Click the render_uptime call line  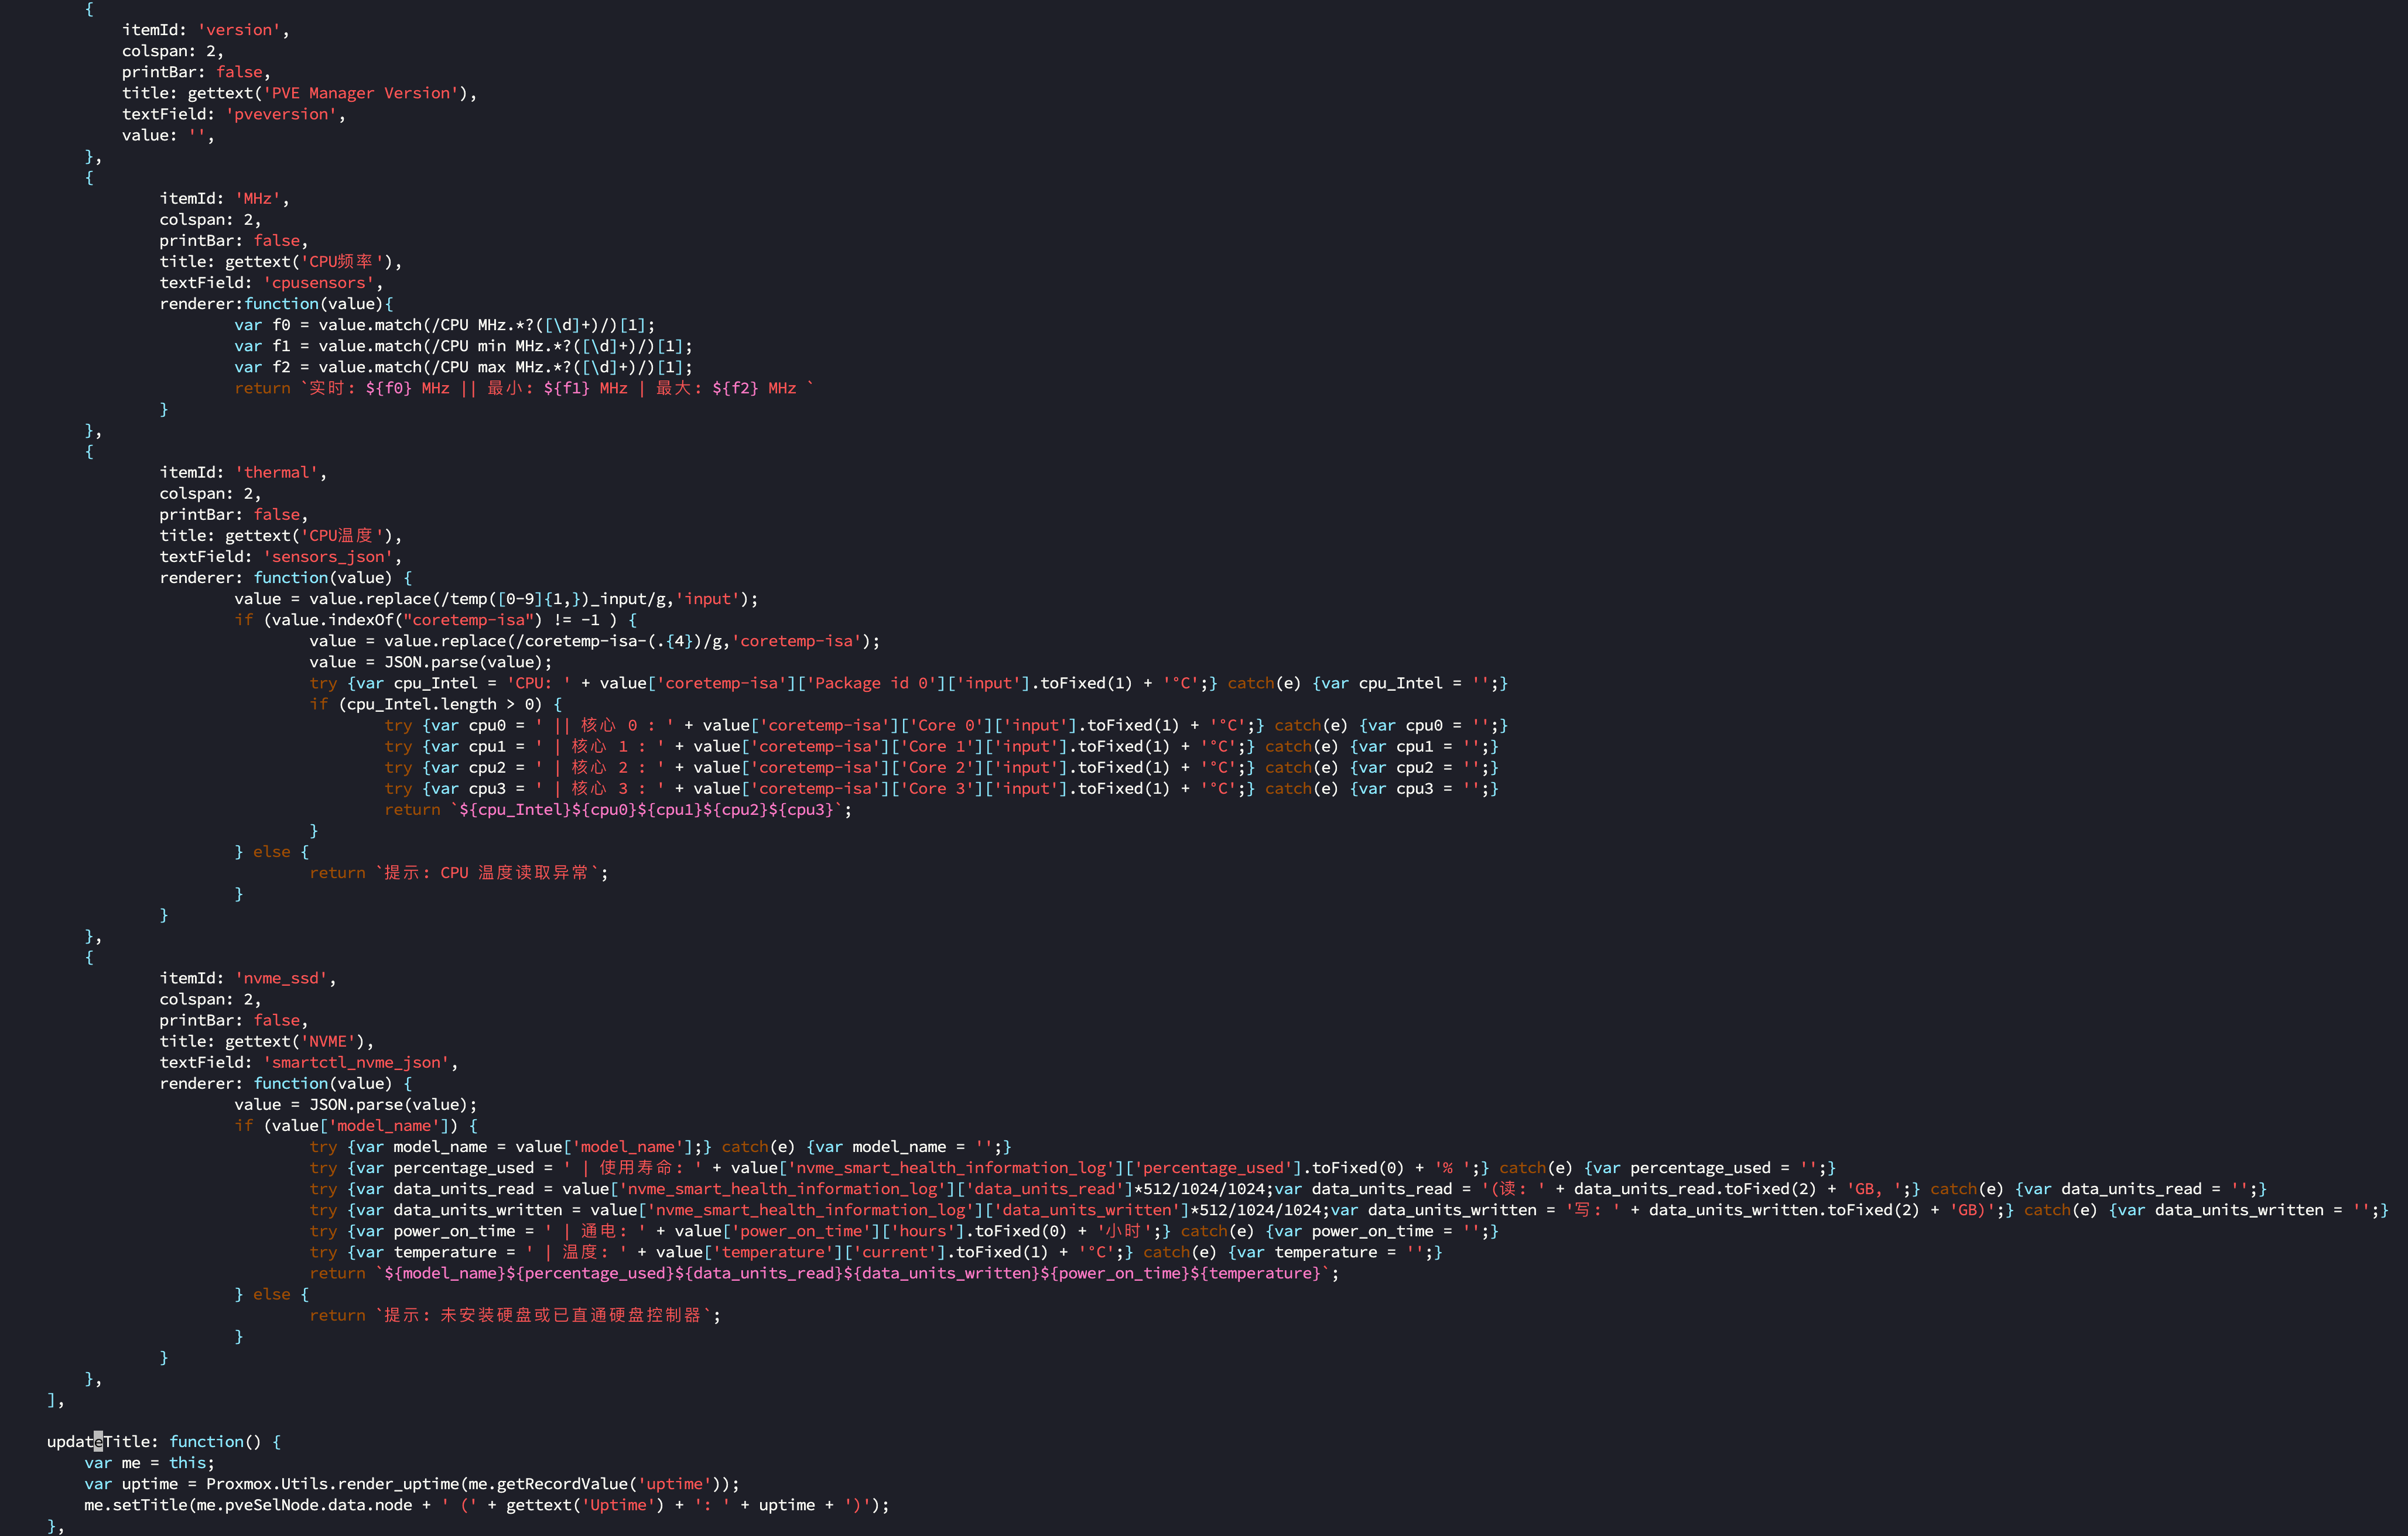point(412,1484)
